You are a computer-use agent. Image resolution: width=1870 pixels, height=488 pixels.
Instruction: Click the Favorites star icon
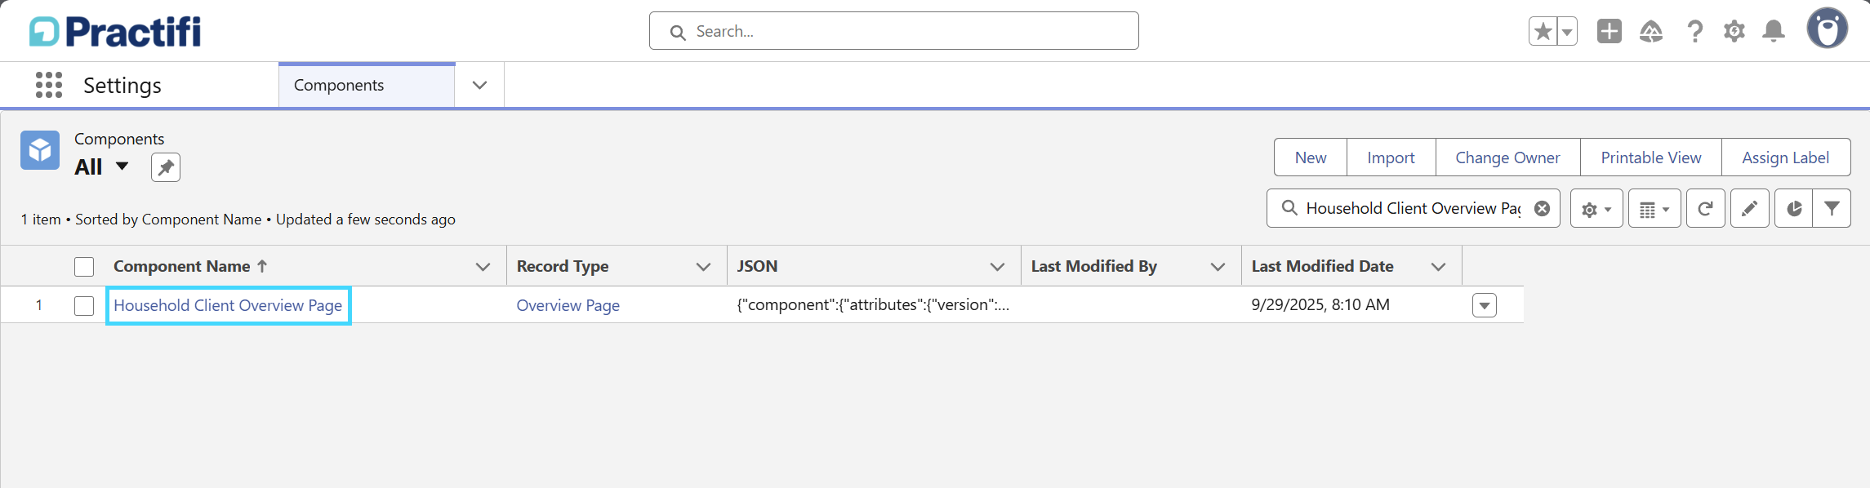click(1543, 32)
